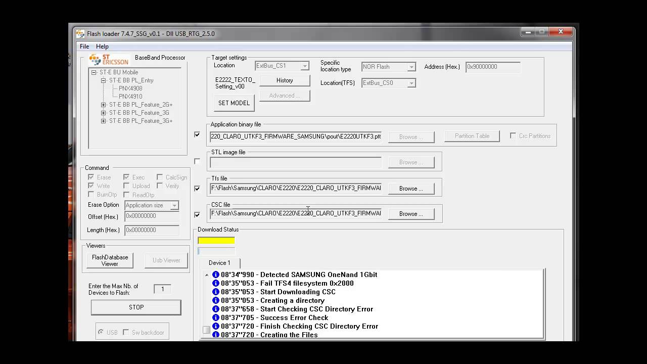This screenshot has height=364, width=647.
Task: Expand the ST-E BB PL_Feature_3G node
Action: point(104,113)
